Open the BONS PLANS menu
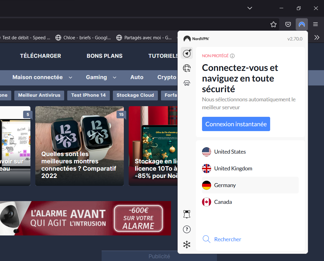 coord(105,56)
